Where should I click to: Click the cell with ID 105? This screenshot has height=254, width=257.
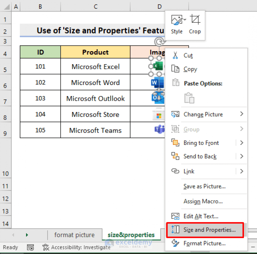point(40,130)
